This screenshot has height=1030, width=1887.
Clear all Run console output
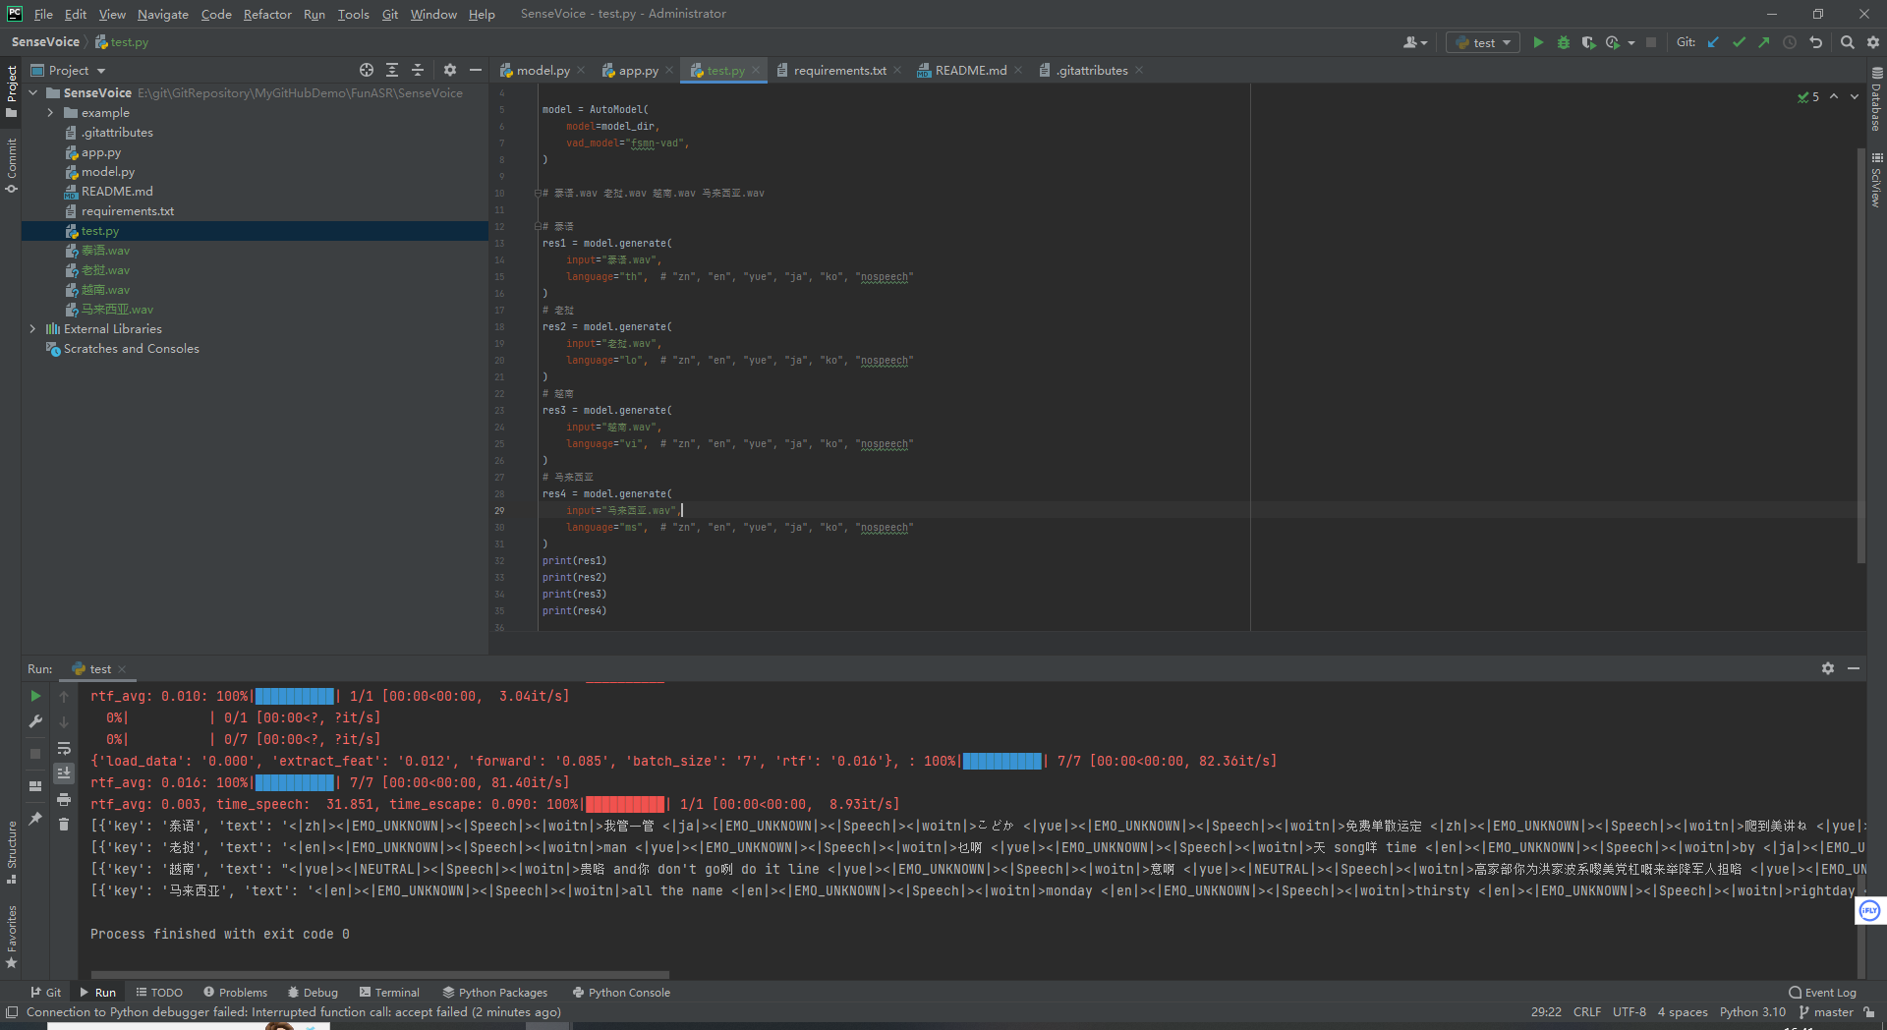(x=64, y=825)
